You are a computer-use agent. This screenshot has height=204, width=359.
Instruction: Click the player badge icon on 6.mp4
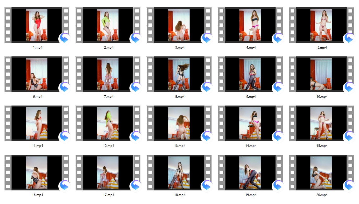64,88
